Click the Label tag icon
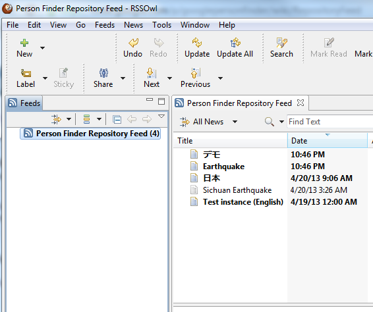Screen dimensions: 373x312 [x=26, y=73]
